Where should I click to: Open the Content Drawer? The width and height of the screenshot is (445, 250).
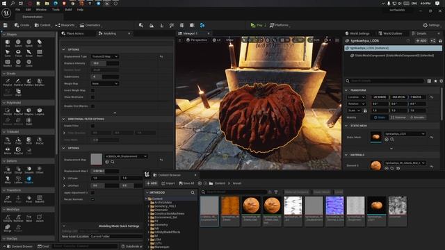pyautogui.click(x=19, y=247)
